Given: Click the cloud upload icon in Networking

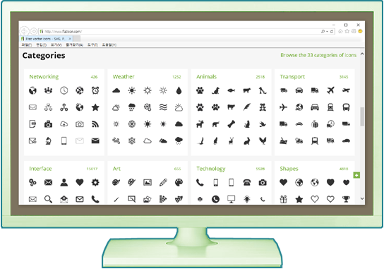Looking at the screenshot, I should tap(64, 124).
